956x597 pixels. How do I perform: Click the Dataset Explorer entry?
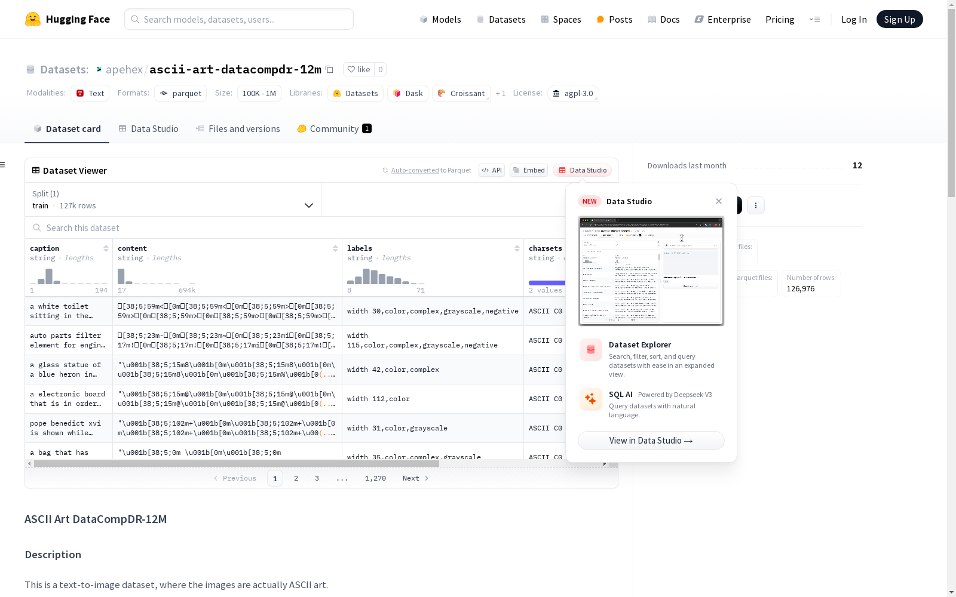[651, 358]
